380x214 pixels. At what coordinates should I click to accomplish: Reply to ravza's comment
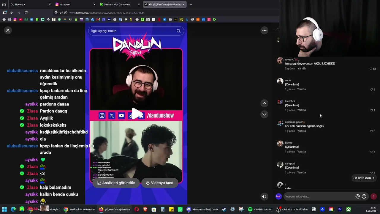(x=302, y=68)
